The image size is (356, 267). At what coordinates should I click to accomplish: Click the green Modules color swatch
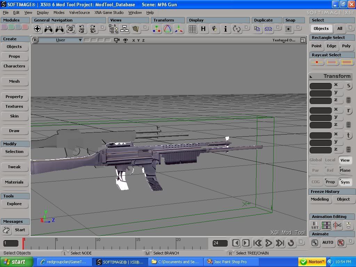click(11, 27)
